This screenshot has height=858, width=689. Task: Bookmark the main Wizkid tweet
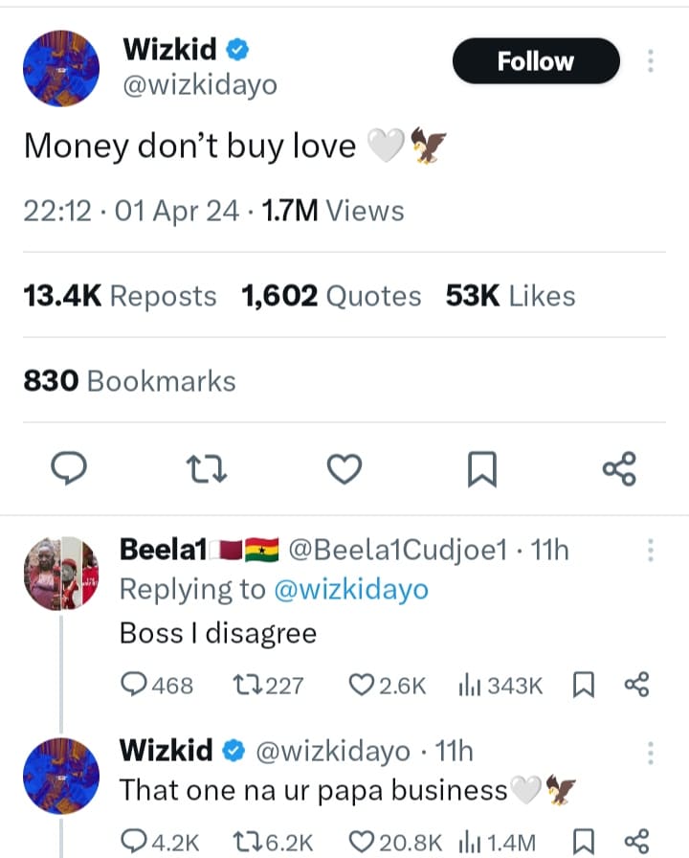pyautogui.click(x=481, y=468)
